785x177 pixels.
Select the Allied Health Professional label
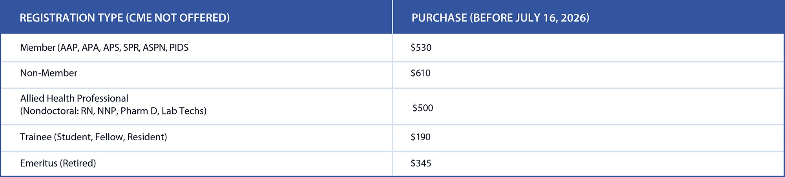coord(74,98)
